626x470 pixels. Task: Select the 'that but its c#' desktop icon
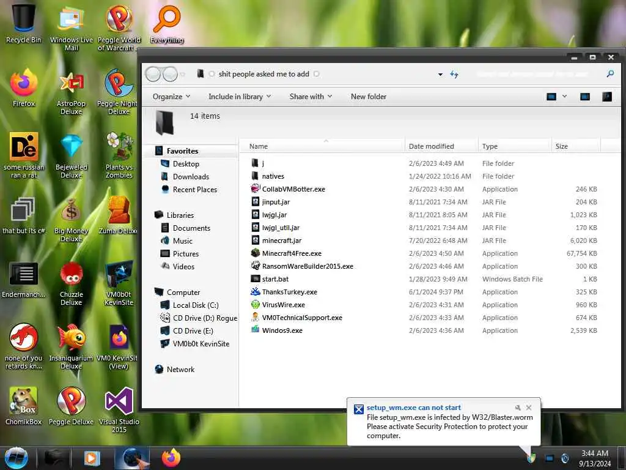point(23,215)
